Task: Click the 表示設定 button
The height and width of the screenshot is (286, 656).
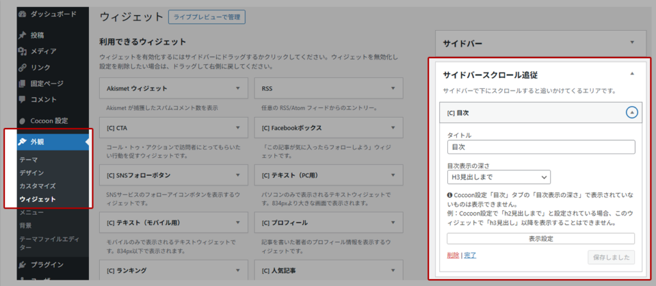Action: pos(540,239)
